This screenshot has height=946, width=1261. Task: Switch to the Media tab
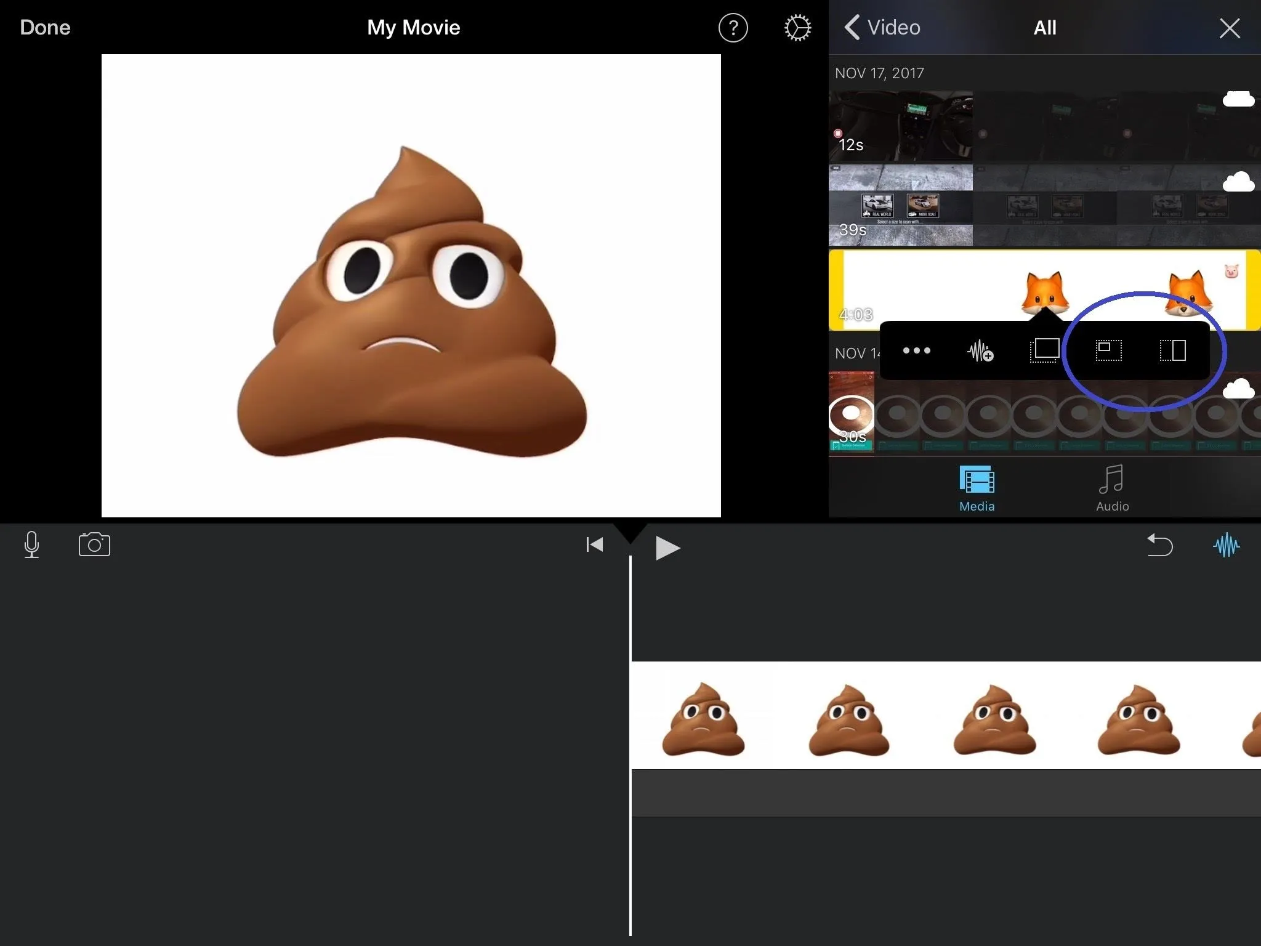click(977, 489)
